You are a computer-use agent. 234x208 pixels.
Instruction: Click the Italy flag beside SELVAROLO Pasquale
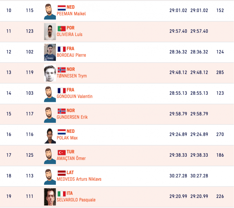point(61,193)
